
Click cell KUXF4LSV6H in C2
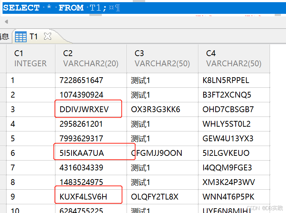coord(91,197)
